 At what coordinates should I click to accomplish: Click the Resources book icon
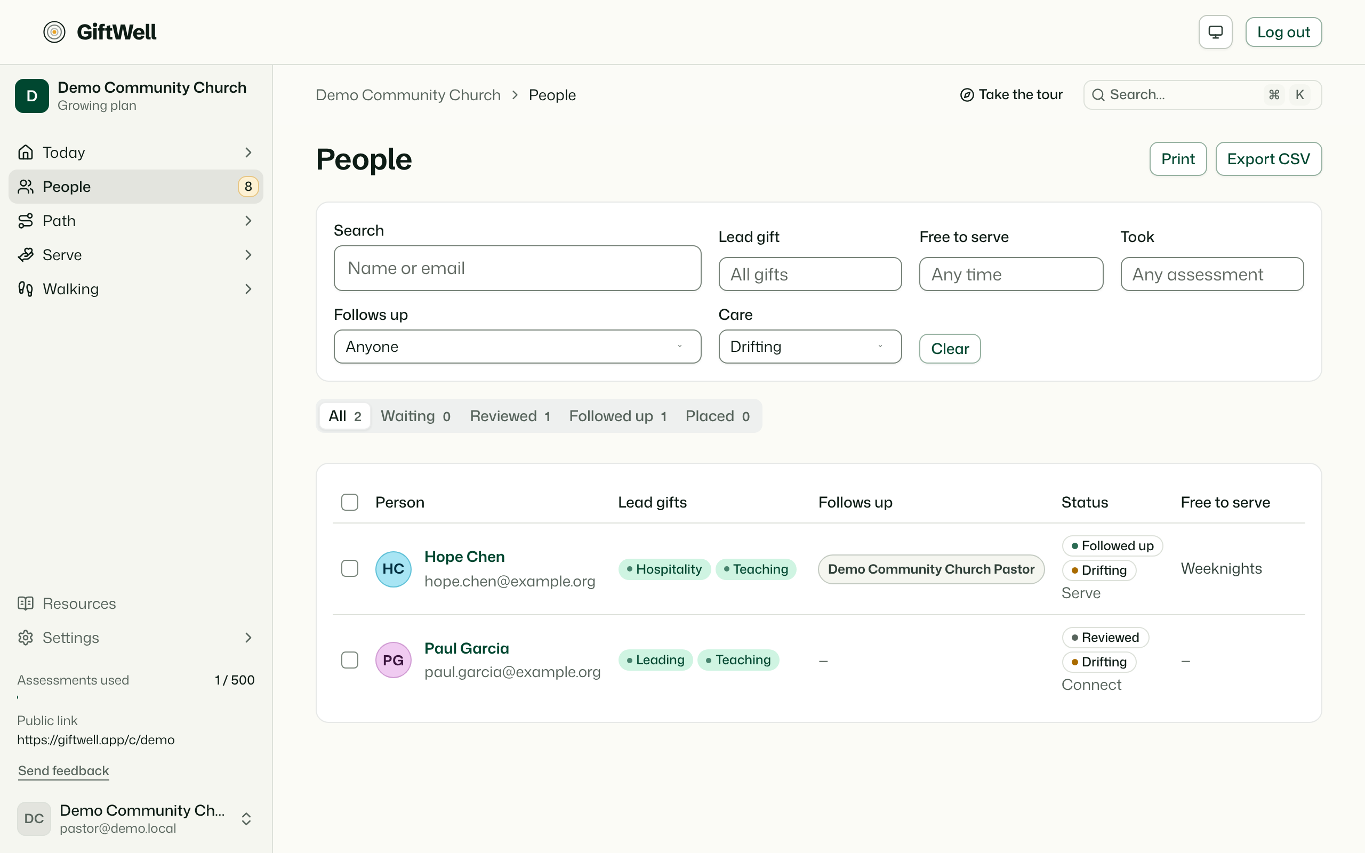point(26,603)
